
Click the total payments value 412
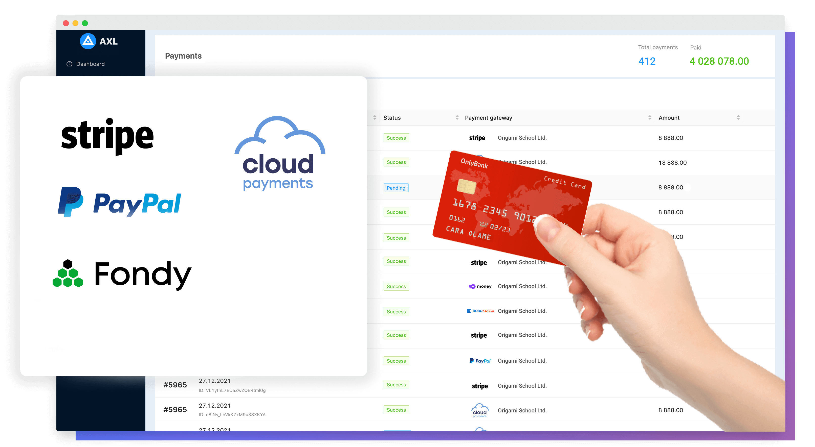click(647, 61)
